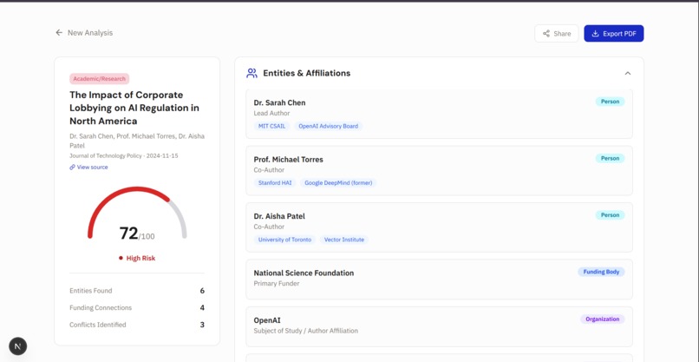
Task: Click the Google DeepMind (former) tag
Action: (x=338, y=183)
